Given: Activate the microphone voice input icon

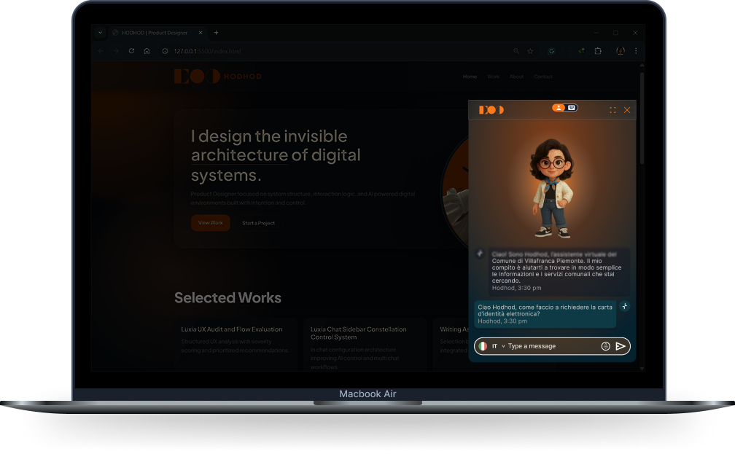Looking at the screenshot, I should (606, 346).
